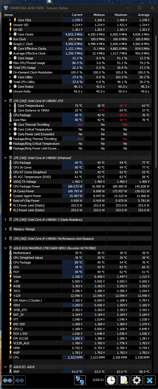
Task: Click the chip icon beside Memory Timings
Action: [11, 229]
